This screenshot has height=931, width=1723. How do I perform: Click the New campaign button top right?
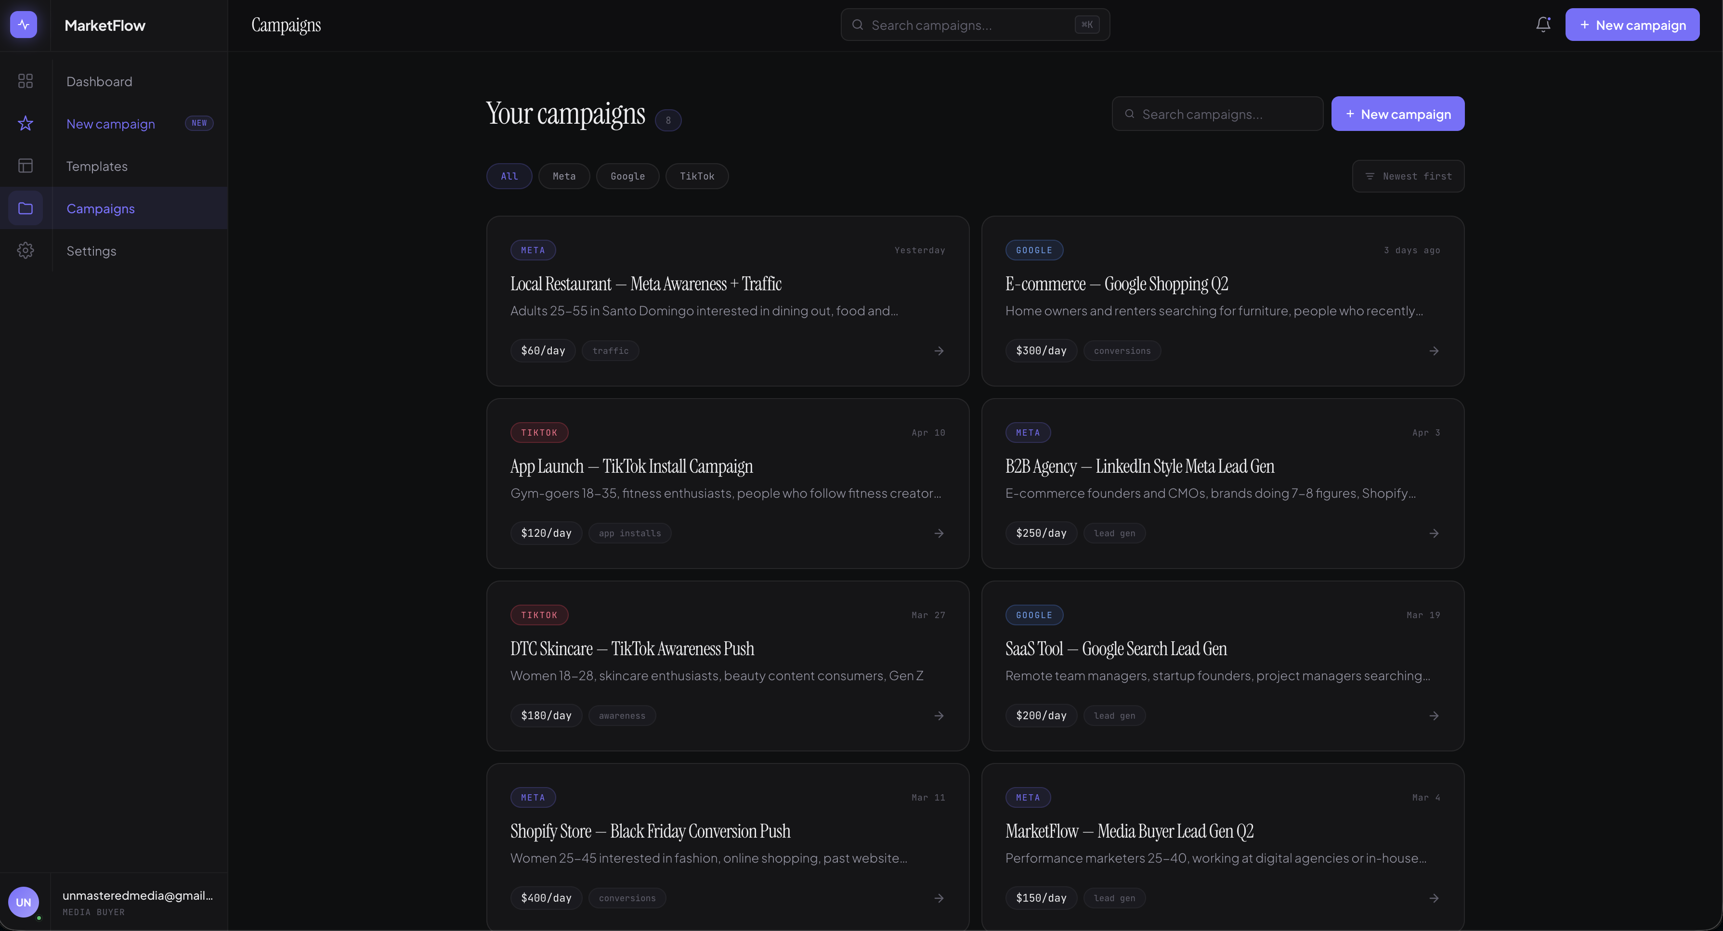[1632, 24]
